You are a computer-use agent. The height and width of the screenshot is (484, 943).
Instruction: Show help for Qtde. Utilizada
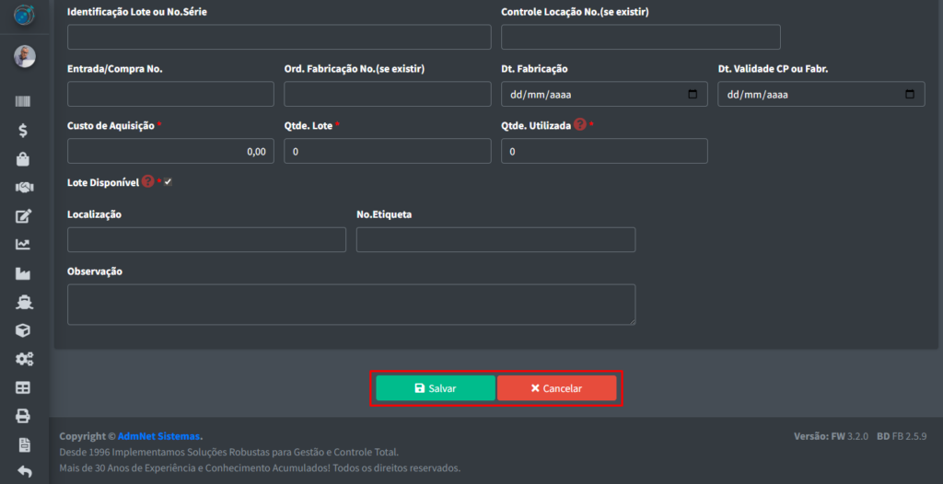580,124
